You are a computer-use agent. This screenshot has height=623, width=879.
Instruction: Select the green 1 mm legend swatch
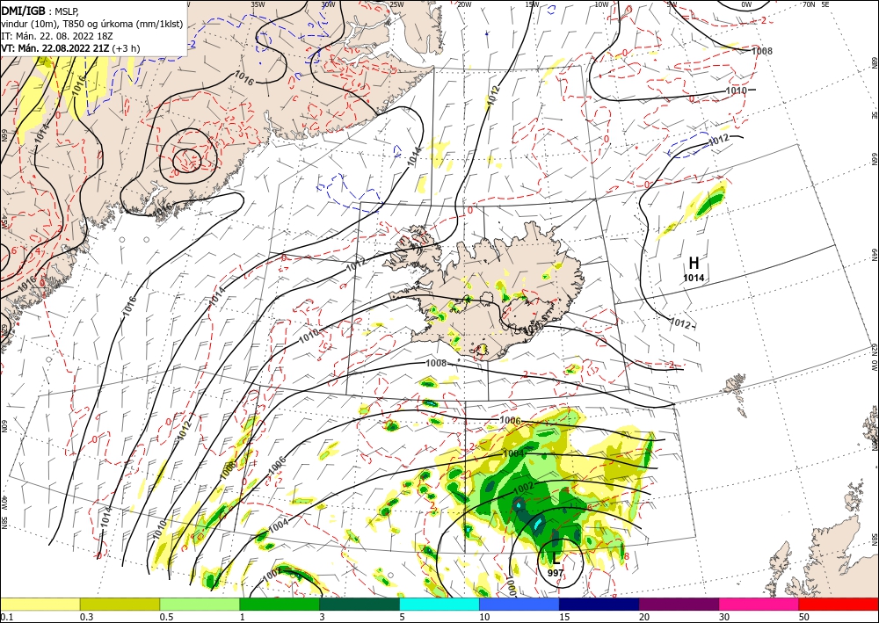pos(280,604)
